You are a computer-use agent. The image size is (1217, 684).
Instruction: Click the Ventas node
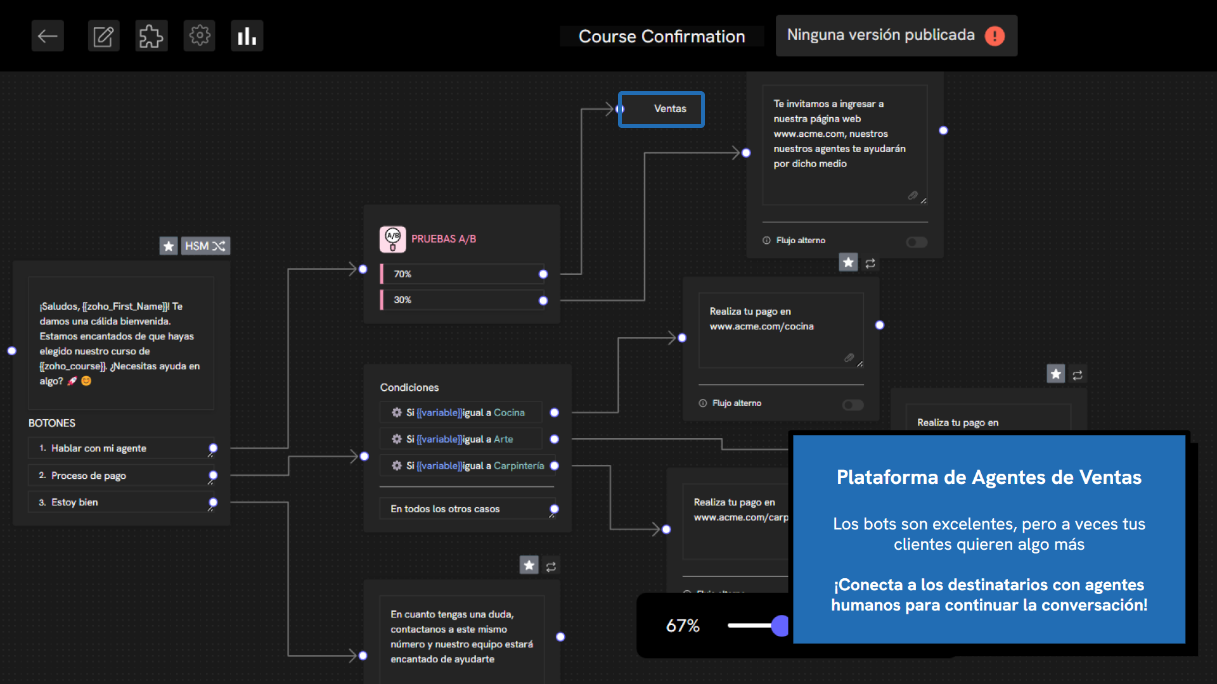pos(661,109)
